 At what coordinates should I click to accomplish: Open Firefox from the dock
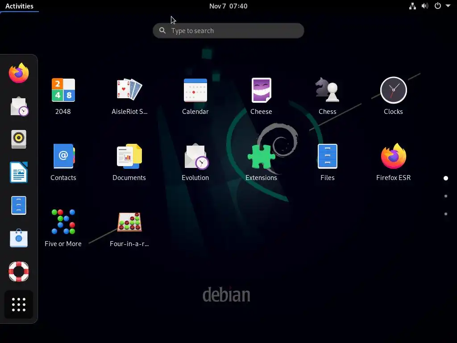click(x=19, y=73)
